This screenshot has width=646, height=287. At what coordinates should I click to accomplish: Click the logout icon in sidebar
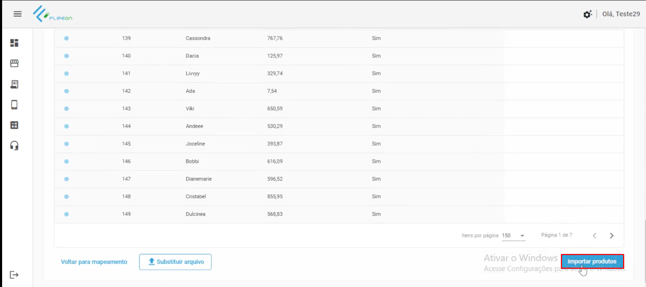click(x=14, y=275)
